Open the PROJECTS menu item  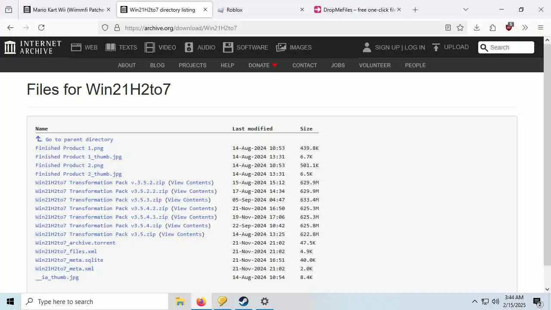click(192, 65)
